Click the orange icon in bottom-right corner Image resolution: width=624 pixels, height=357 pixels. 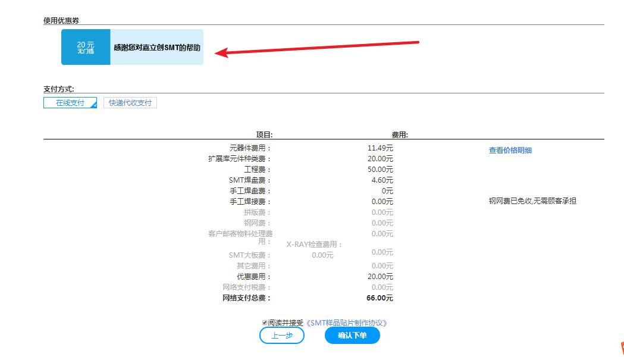622,349
